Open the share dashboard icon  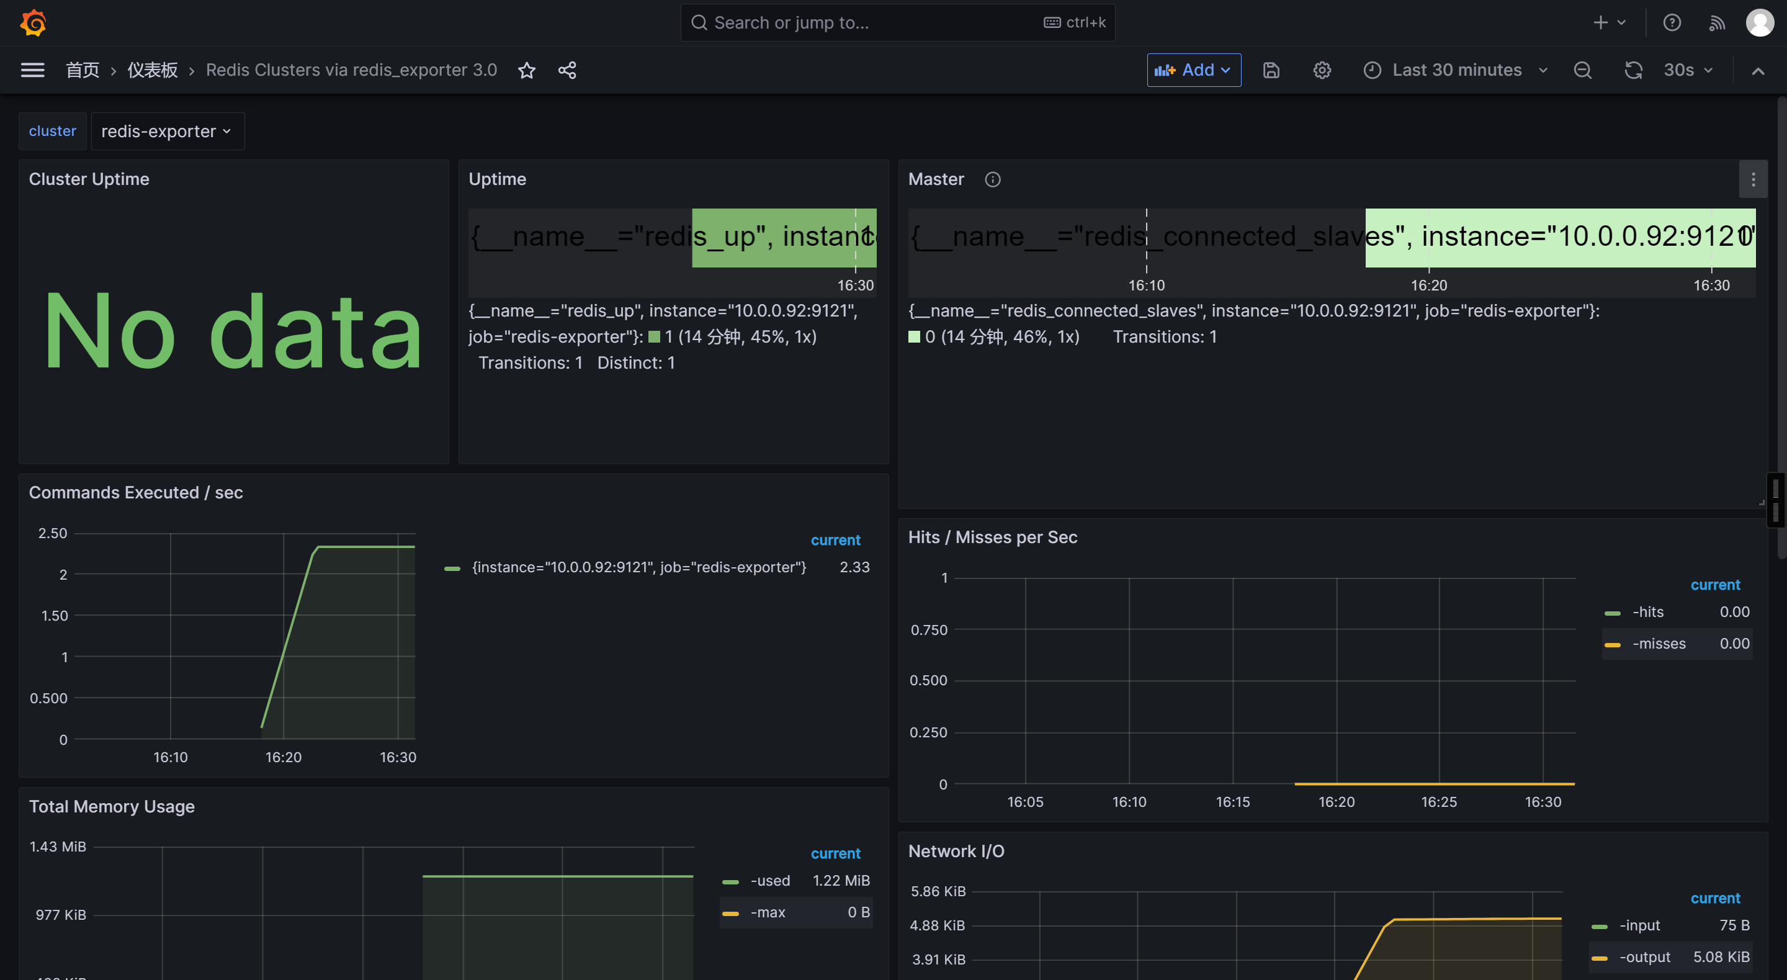567,70
